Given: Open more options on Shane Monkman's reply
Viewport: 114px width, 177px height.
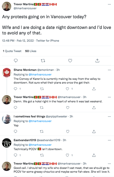Looking at the screenshot, I should tap(109, 70).
